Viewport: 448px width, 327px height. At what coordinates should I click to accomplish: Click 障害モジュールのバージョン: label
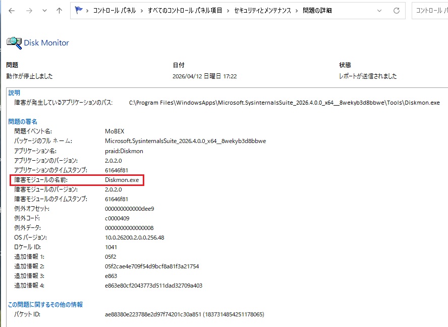(46, 190)
